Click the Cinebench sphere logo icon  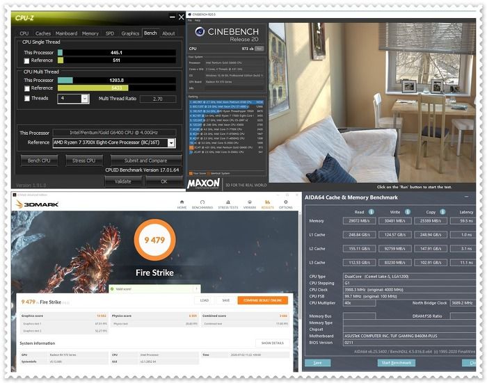tap(200, 31)
